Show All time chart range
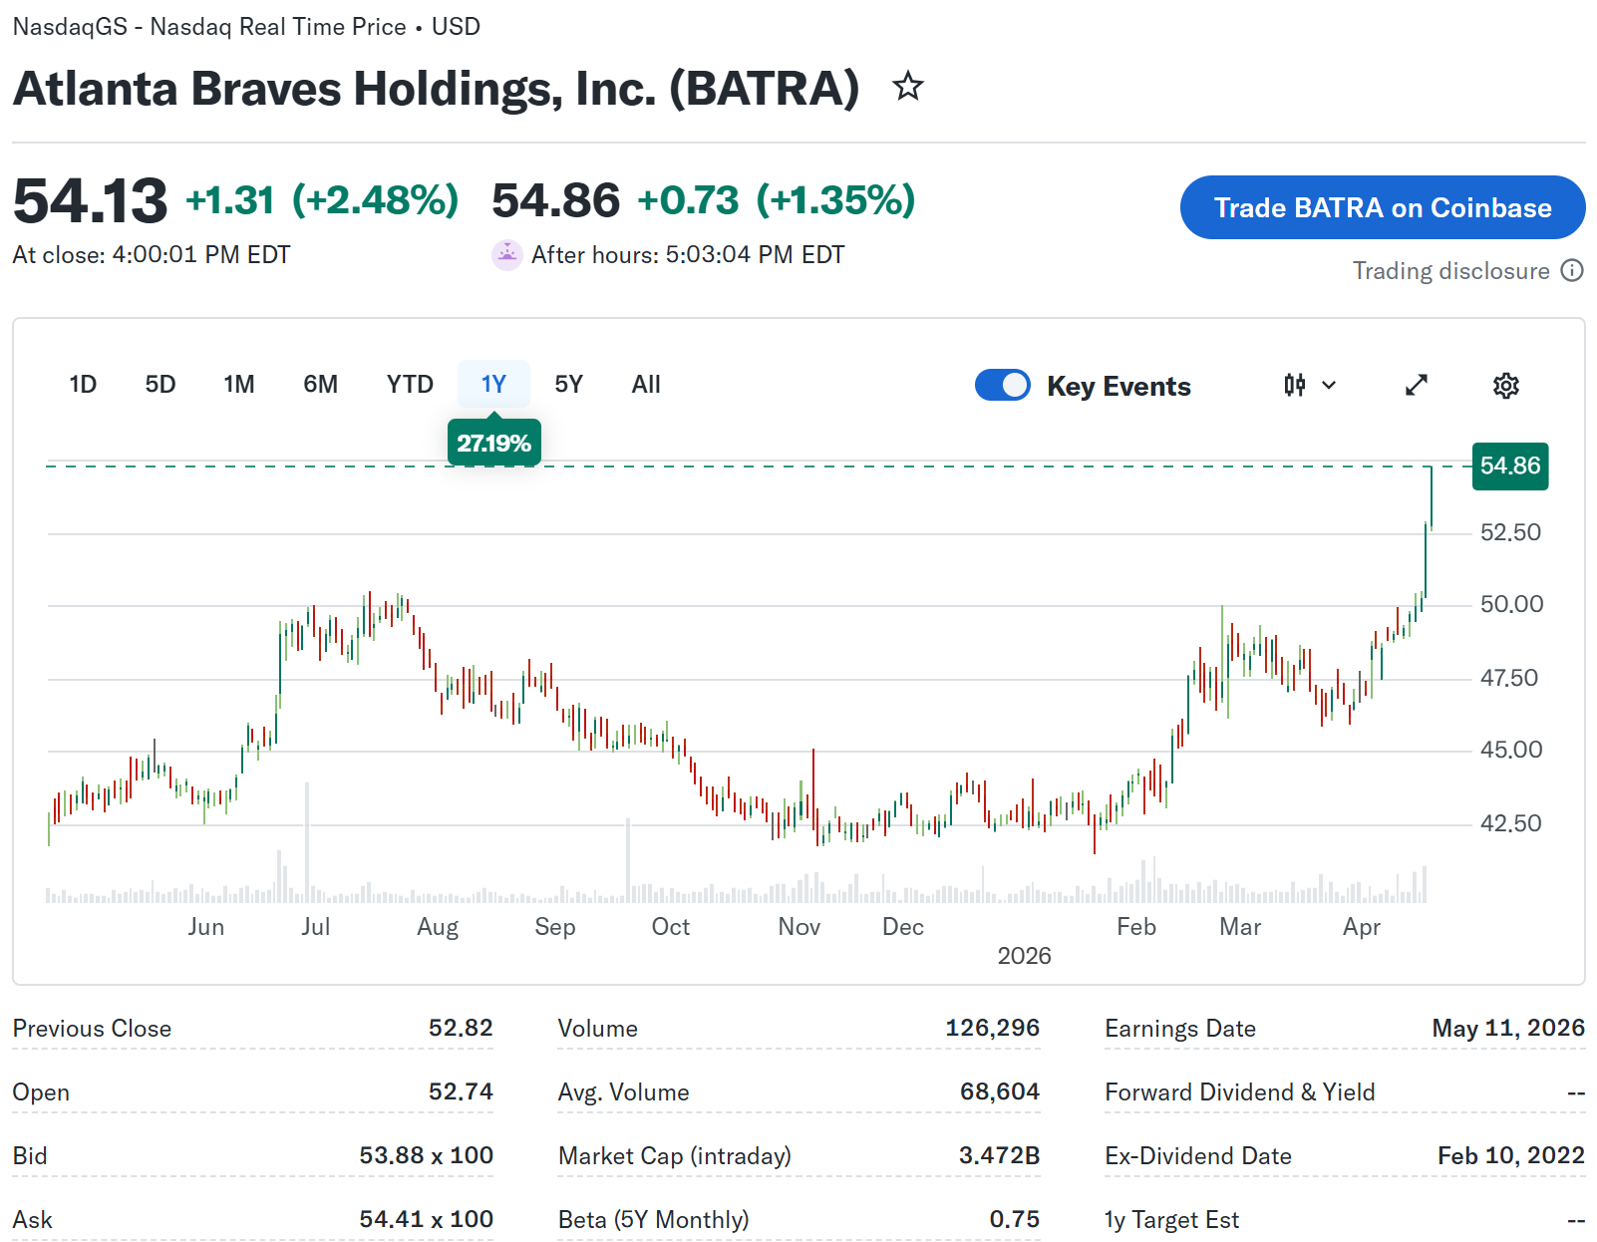The height and width of the screenshot is (1242, 1597). tap(646, 385)
